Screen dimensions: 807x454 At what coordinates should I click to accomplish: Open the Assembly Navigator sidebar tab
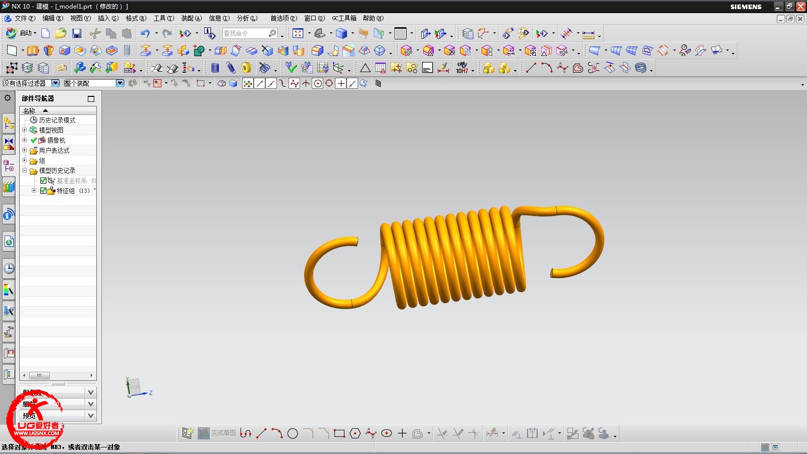9,123
